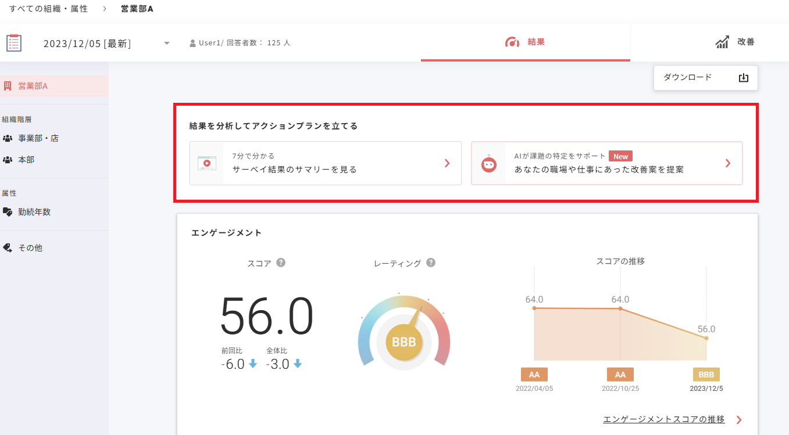Click the download arrow icon
Screen dimensions: 789x435
pyautogui.click(x=743, y=78)
